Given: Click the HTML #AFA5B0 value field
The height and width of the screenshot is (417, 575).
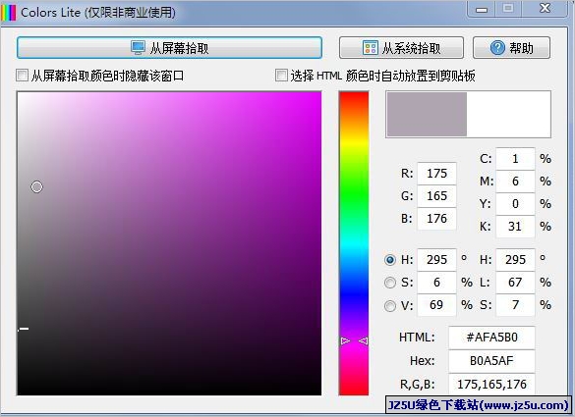Looking at the screenshot, I should [x=491, y=338].
